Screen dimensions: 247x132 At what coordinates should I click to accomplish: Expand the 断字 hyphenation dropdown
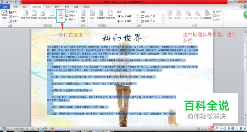tap(70, 20)
